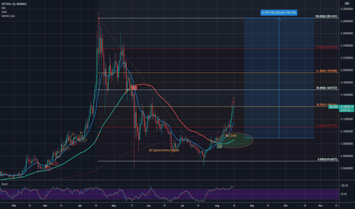
Task: Click the VETUSD, 1D, BINANCE symbol title
Action: tap(14, 4)
